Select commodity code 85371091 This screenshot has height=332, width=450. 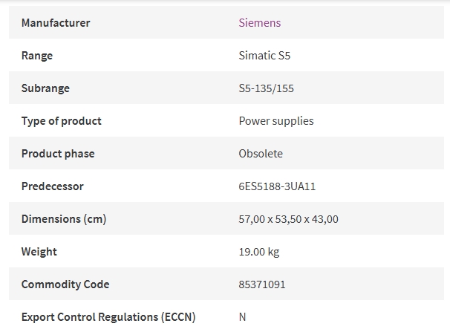[x=262, y=284]
